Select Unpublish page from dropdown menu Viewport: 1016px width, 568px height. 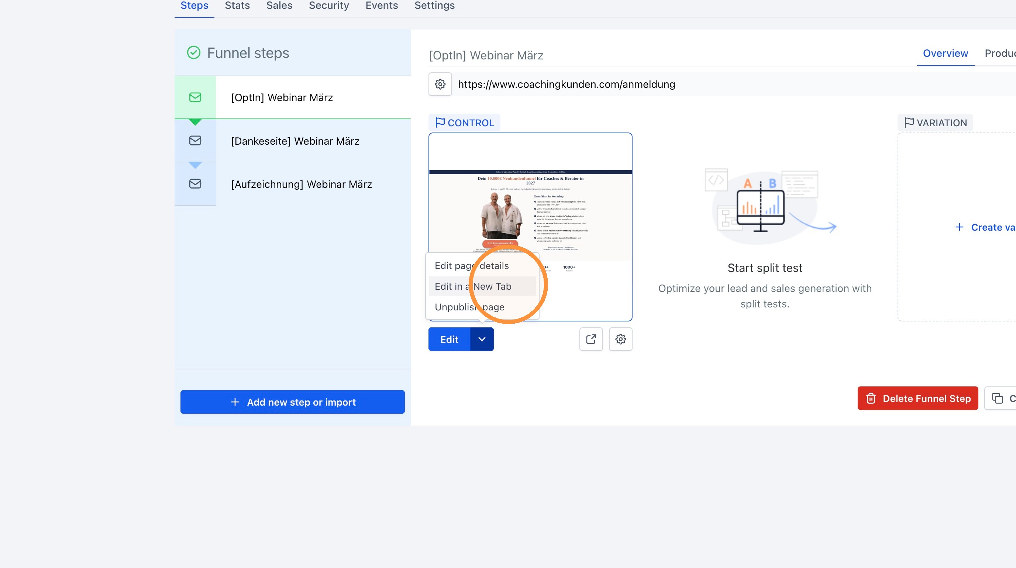(469, 307)
